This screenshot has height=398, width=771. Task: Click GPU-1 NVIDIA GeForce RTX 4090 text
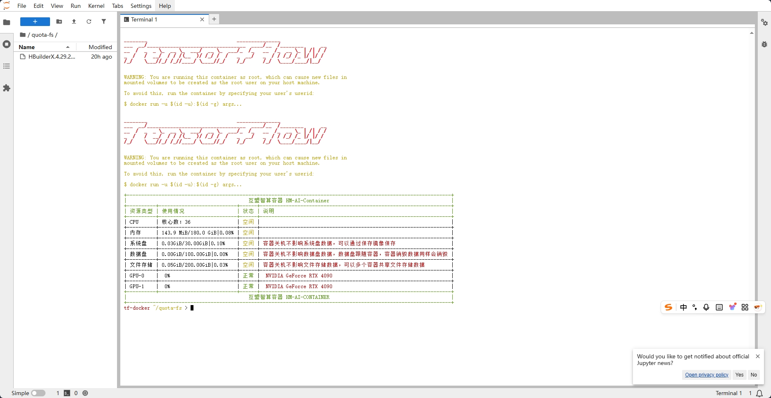(x=299, y=287)
